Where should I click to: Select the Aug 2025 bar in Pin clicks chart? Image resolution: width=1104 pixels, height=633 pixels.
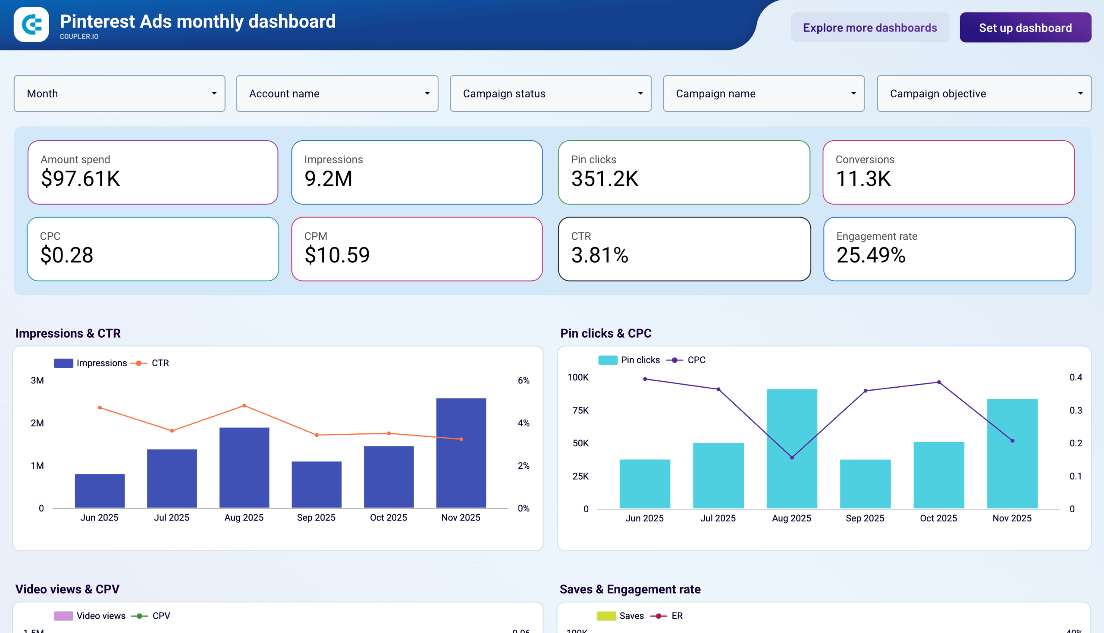point(791,448)
